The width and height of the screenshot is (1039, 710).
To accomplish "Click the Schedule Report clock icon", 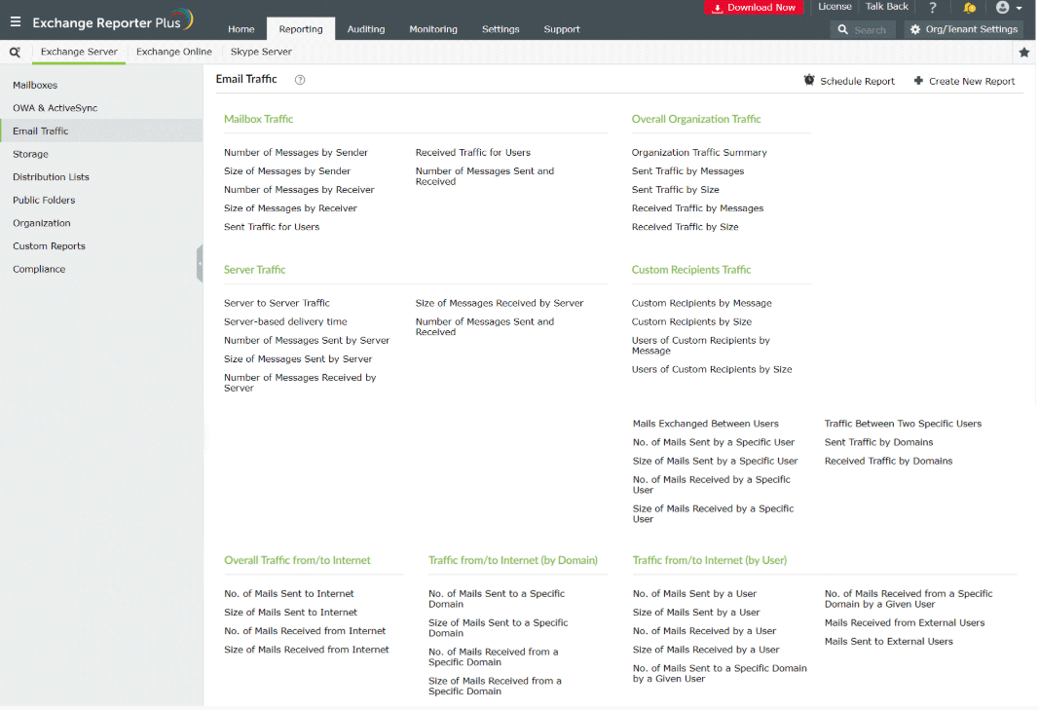I will [807, 82].
